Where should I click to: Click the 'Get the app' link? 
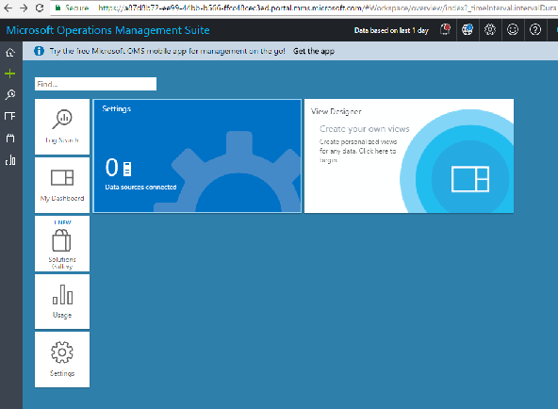(x=314, y=51)
